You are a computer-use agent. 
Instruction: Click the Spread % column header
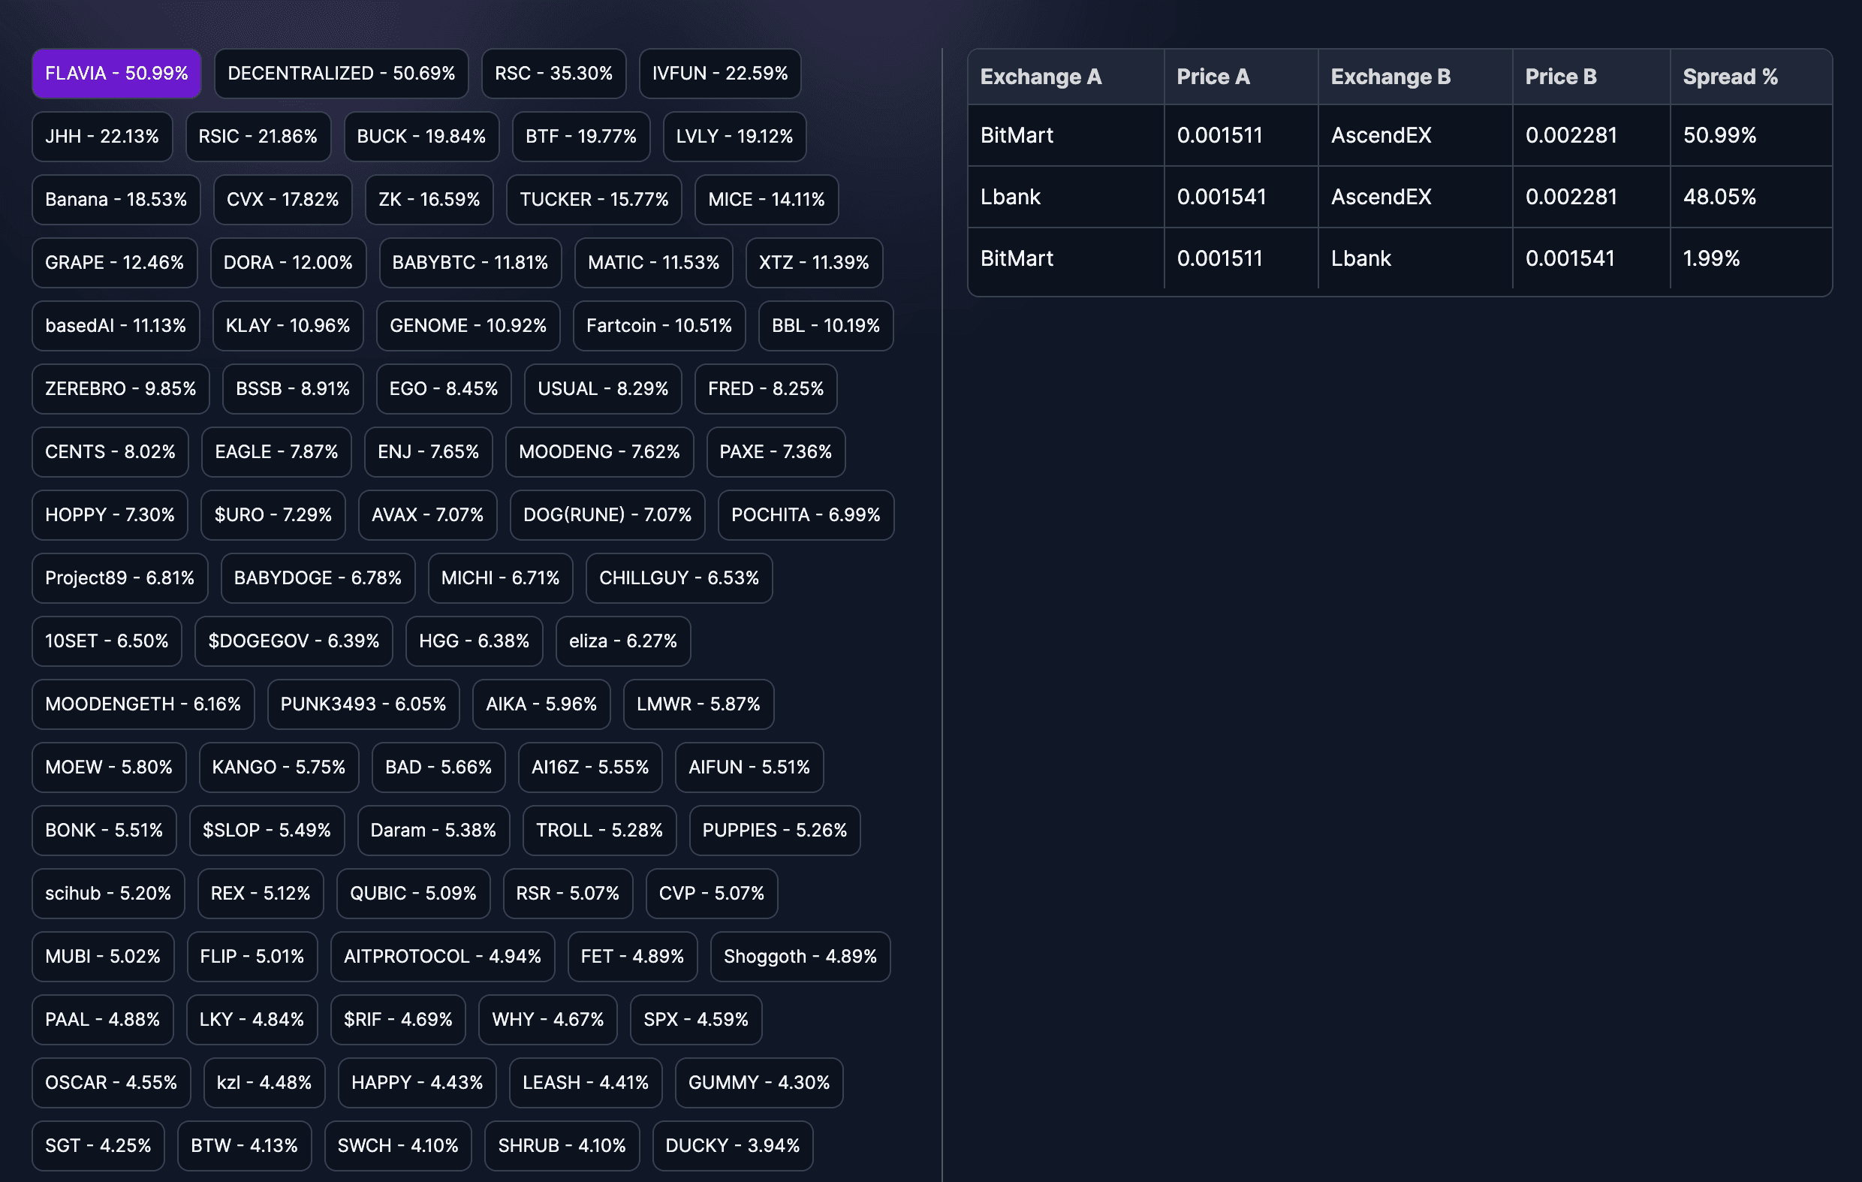[1730, 76]
